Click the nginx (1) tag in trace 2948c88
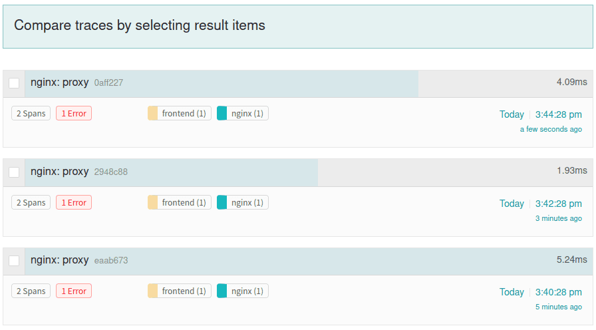596x330 pixels. pos(243,203)
